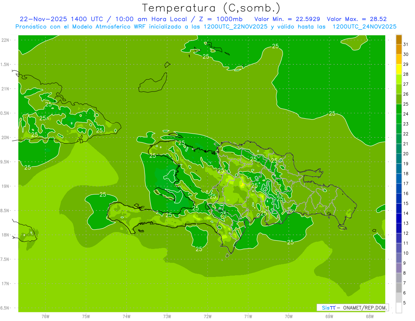Click the 'ONAMET/REP.DOM.' credit label
Screen dimensions: 415x321
pyautogui.click(x=365, y=307)
